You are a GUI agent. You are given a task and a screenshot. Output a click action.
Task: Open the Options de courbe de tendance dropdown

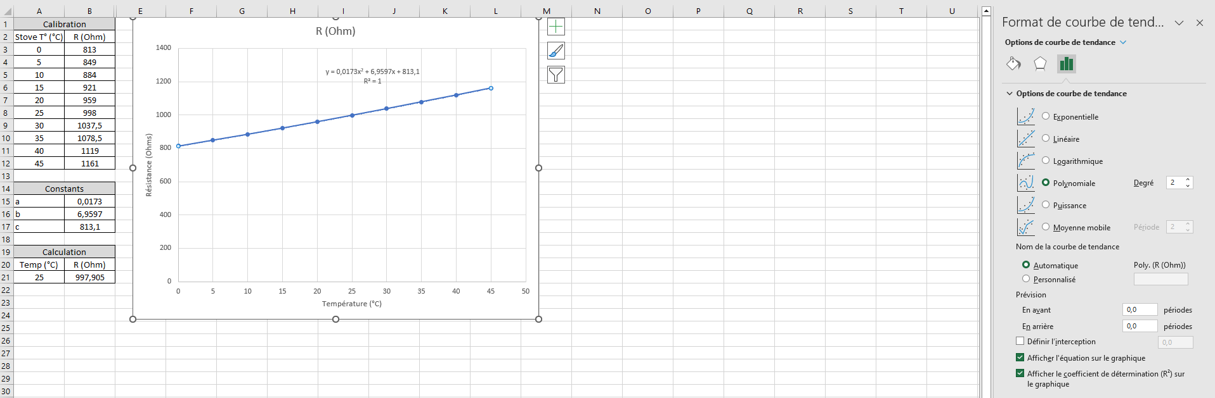pyautogui.click(x=1123, y=42)
